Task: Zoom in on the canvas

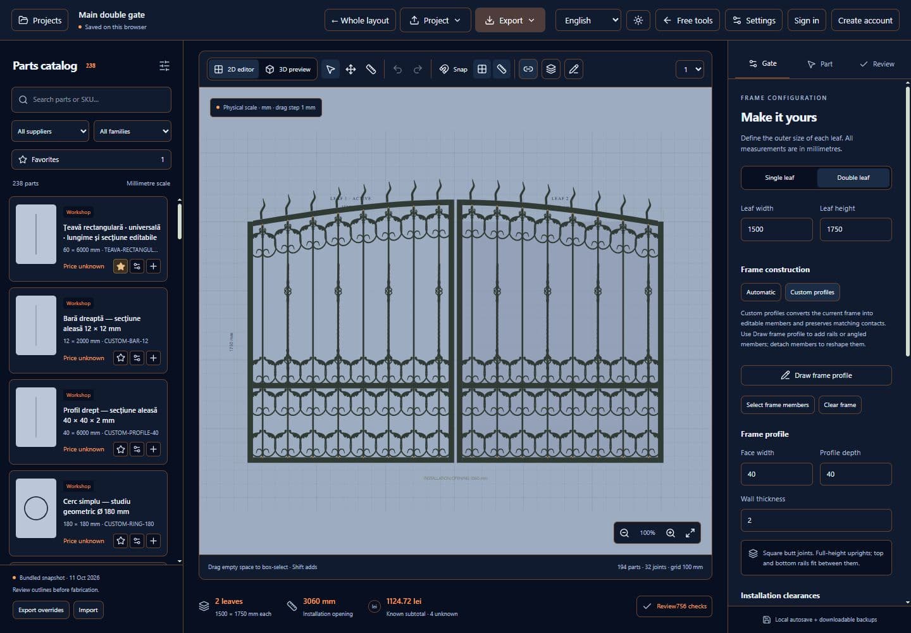Action: pos(671,533)
